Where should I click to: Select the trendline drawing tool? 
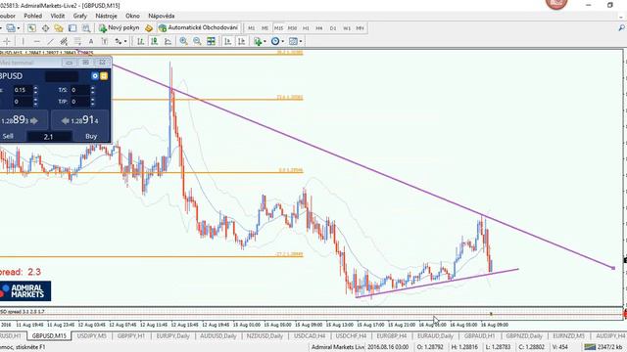(50, 41)
